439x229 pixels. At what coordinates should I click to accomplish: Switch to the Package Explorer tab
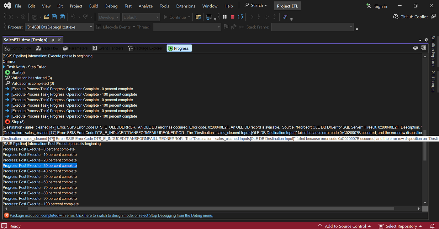(x=145, y=48)
